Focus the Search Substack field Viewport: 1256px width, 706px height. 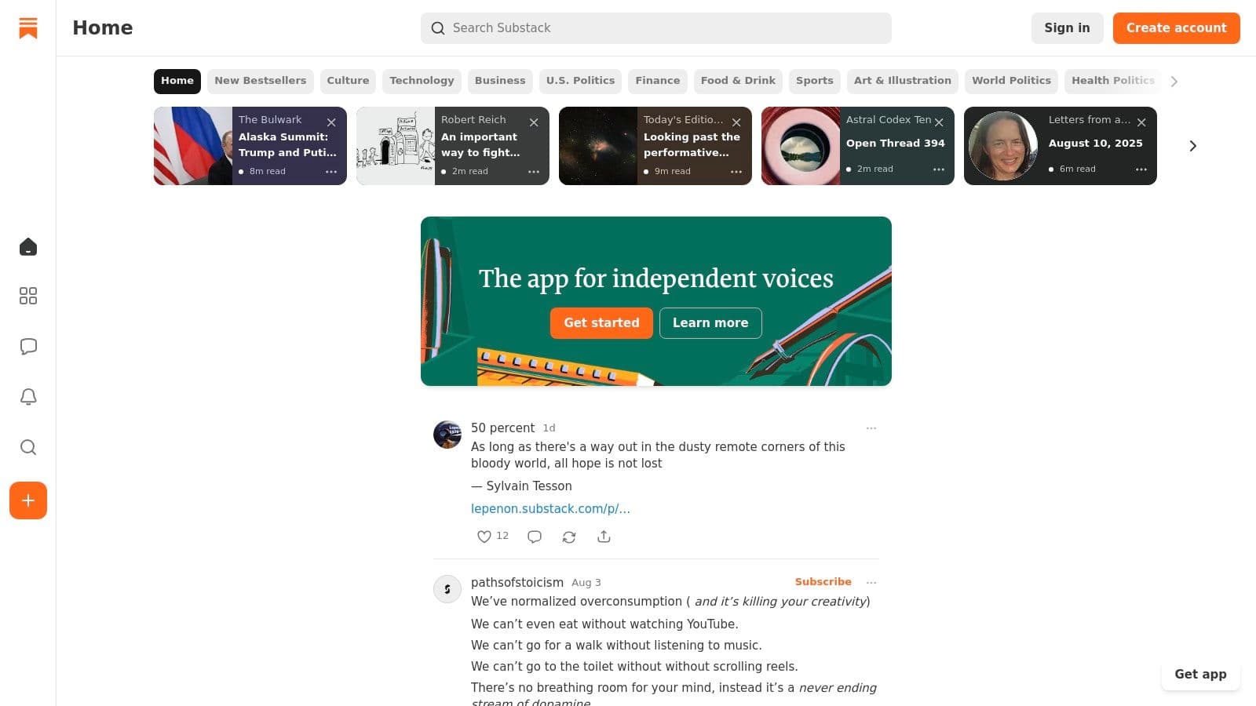[x=656, y=28]
